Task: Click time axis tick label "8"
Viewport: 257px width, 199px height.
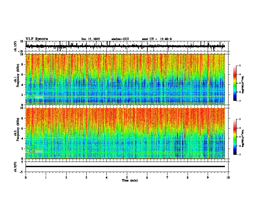Action: coord(188,178)
